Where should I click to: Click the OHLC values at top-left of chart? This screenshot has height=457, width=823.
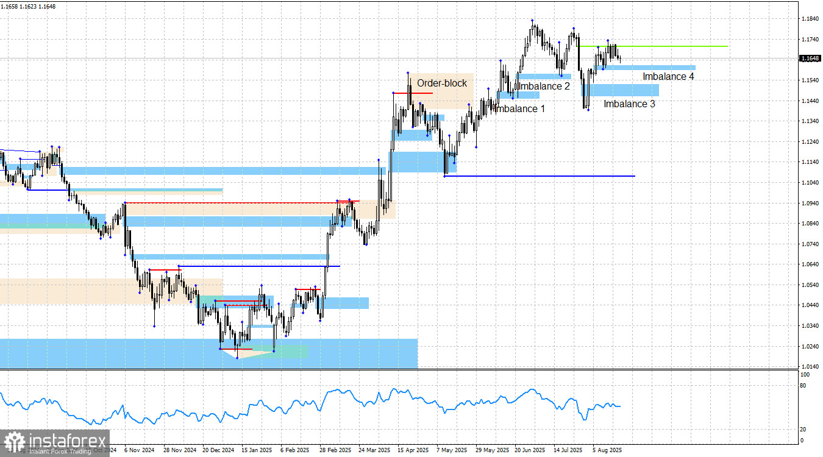pyautogui.click(x=29, y=7)
